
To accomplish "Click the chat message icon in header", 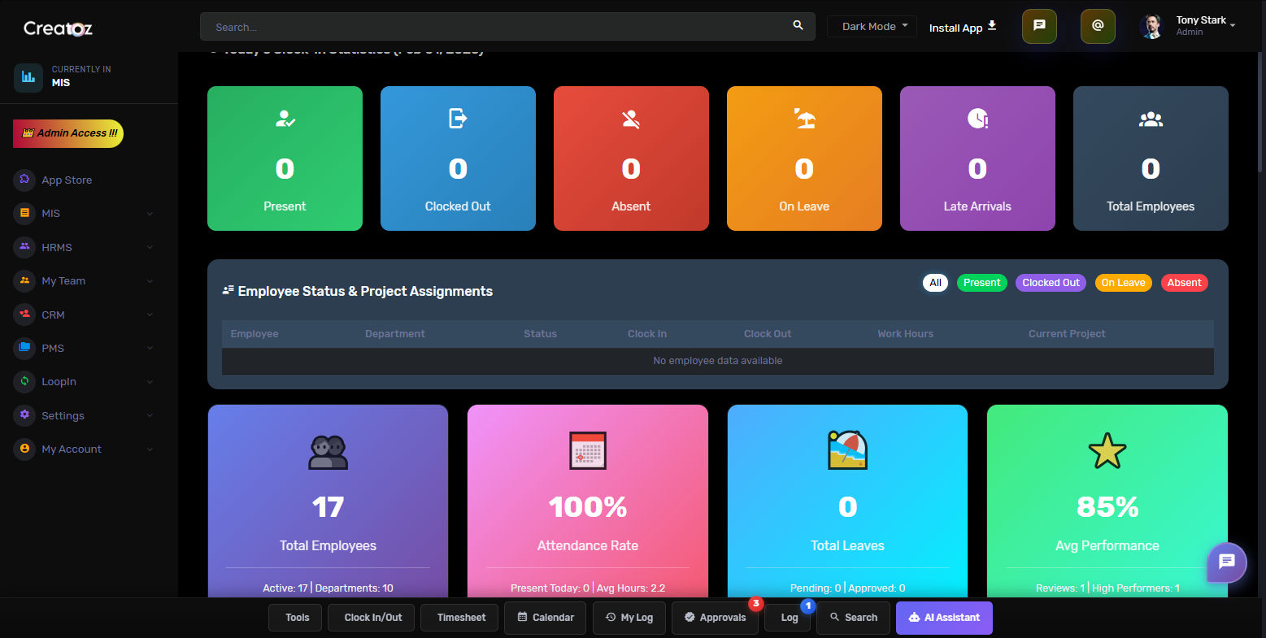I will (1039, 26).
